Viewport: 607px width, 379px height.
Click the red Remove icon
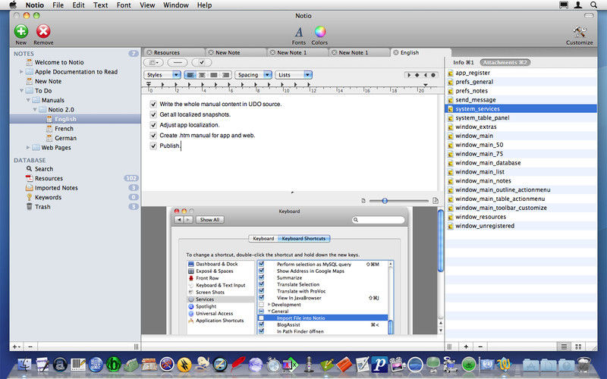[43, 31]
